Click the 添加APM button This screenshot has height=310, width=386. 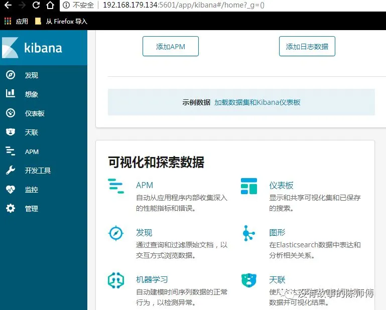(x=171, y=46)
